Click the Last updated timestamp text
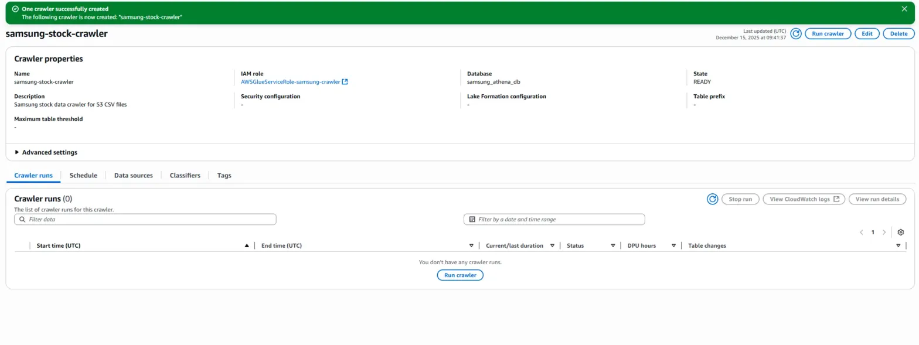Screen dimensions: 919x345 751,34
